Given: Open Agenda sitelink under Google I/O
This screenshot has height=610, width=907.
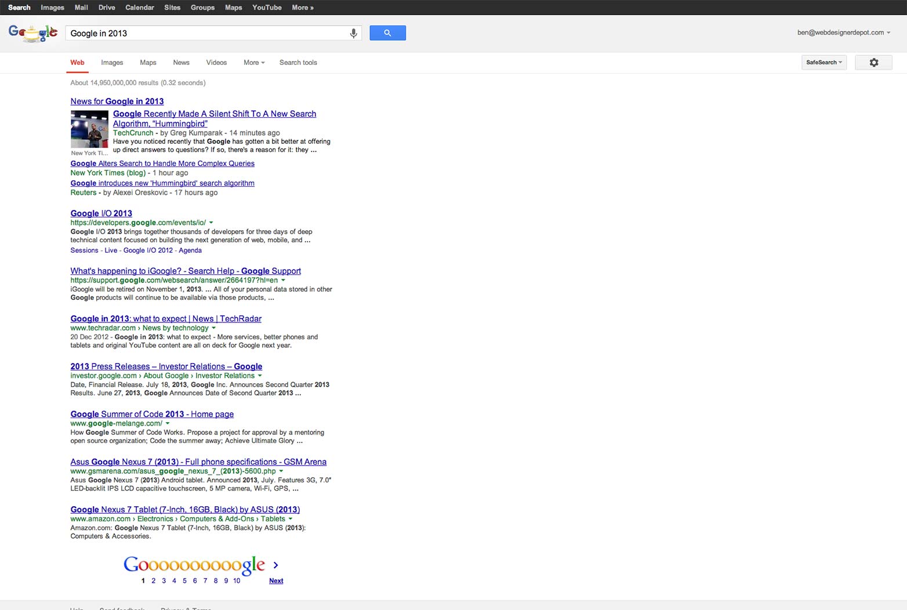Looking at the screenshot, I should [x=190, y=250].
